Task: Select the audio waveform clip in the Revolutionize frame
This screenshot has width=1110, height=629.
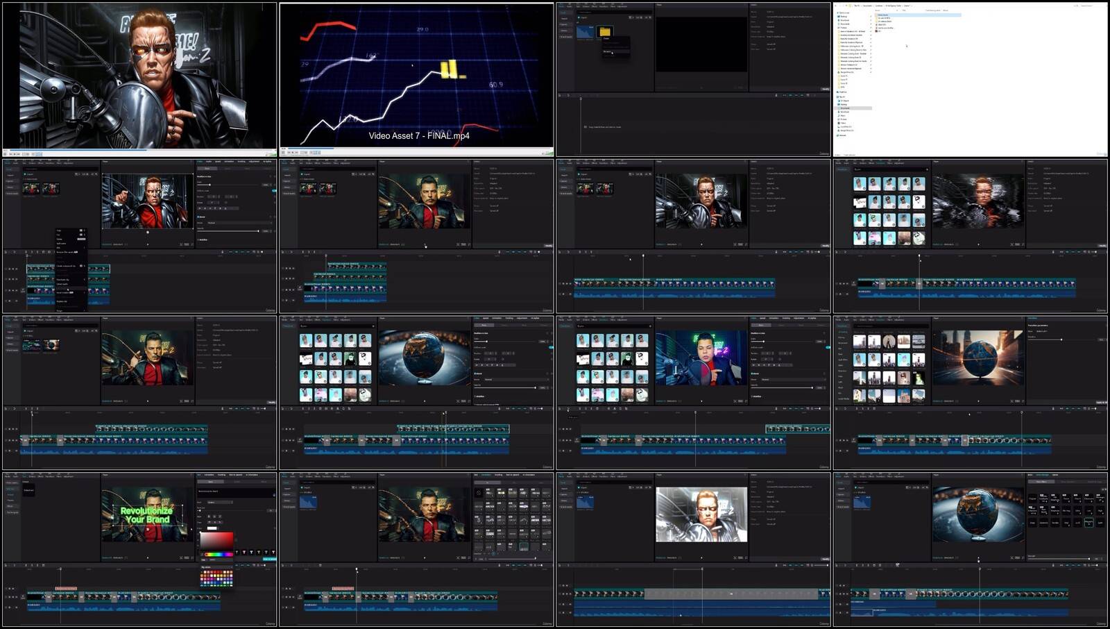Action: [123, 607]
